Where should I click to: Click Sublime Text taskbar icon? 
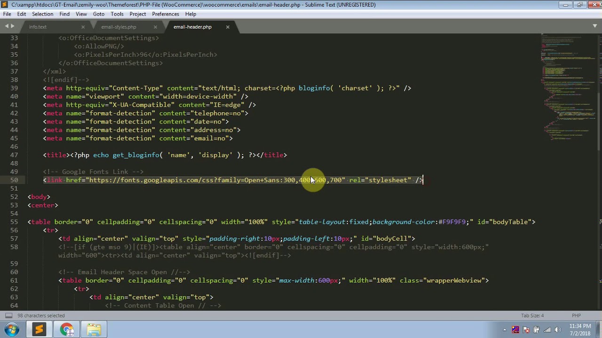point(39,330)
